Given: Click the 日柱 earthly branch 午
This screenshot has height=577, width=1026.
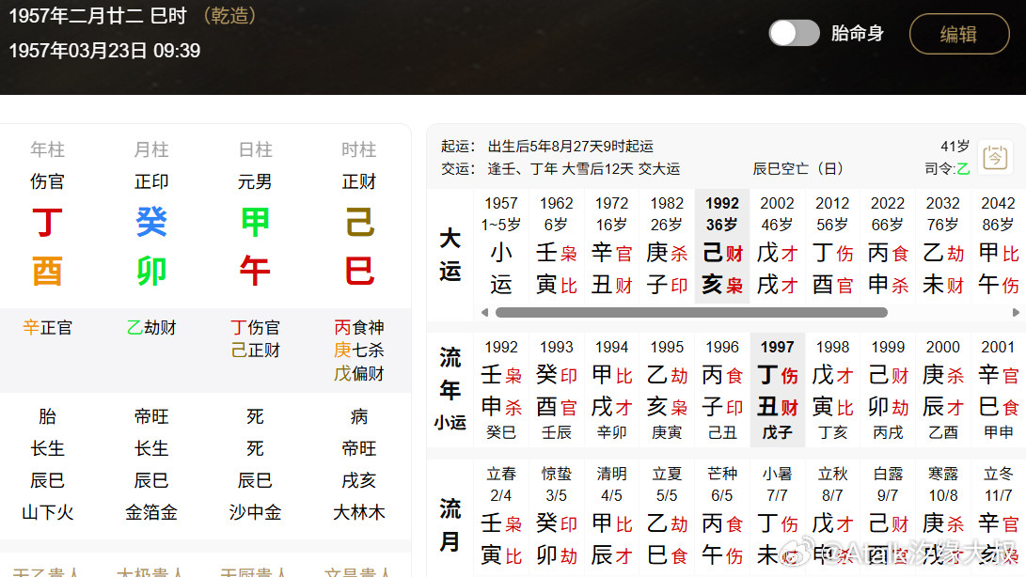Looking at the screenshot, I should 255,271.
